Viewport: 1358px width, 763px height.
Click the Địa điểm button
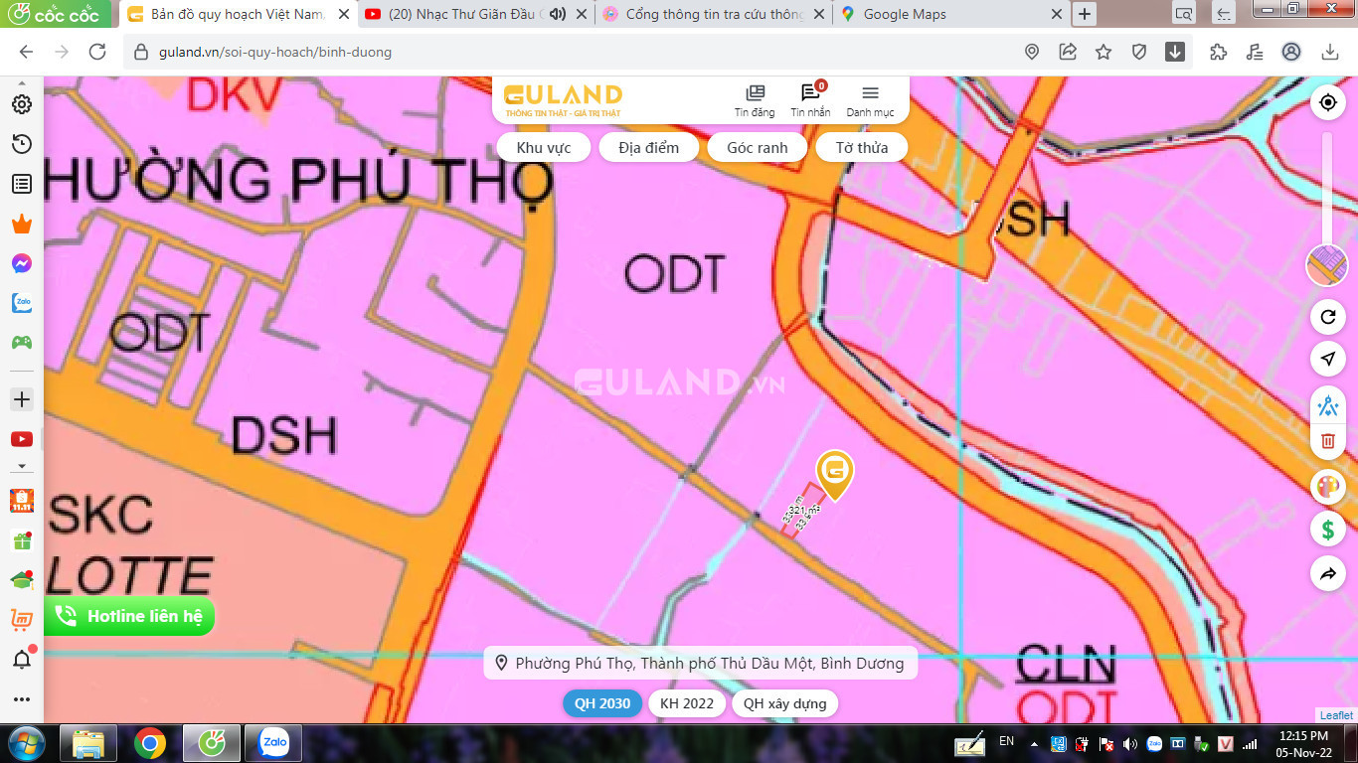[x=648, y=148]
